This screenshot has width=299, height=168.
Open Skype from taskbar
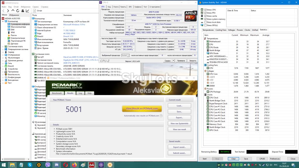pos(30,165)
